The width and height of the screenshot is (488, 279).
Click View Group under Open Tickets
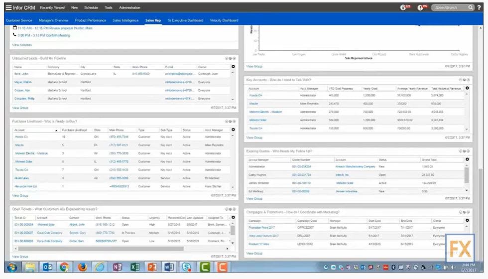pyautogui.click(x=20, y=257)
